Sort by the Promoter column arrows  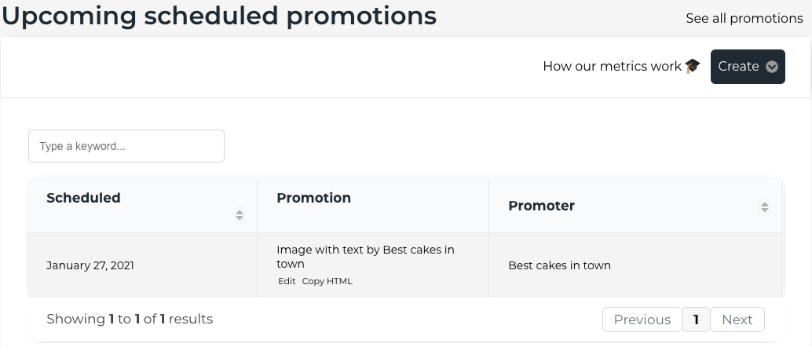click(765, 207)
